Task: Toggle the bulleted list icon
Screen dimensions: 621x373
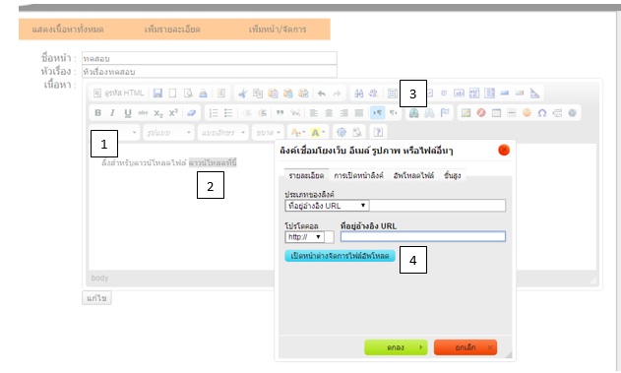Action: click(228, 113)
